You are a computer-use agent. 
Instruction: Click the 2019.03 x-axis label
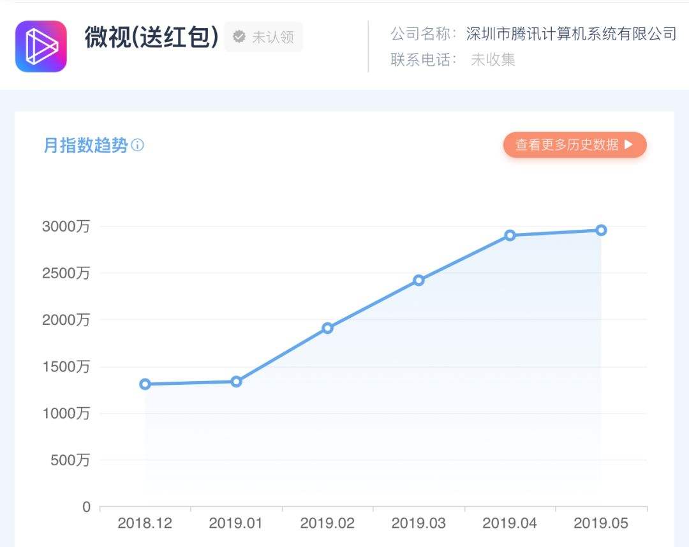[419, 523]
